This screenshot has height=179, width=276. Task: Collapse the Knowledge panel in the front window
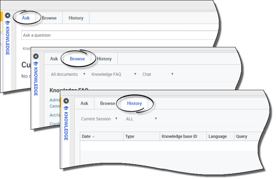(x=66, y=101)
